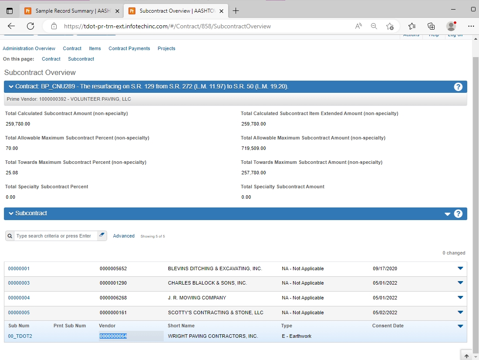
Task: Click the search magnifier icon in subcontract list
Action: coord(10,236)
